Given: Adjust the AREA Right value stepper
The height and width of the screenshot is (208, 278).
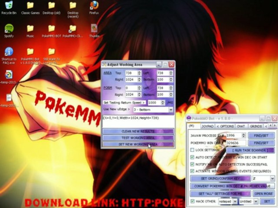Looking at the screenshot, I should coord(139,80).
